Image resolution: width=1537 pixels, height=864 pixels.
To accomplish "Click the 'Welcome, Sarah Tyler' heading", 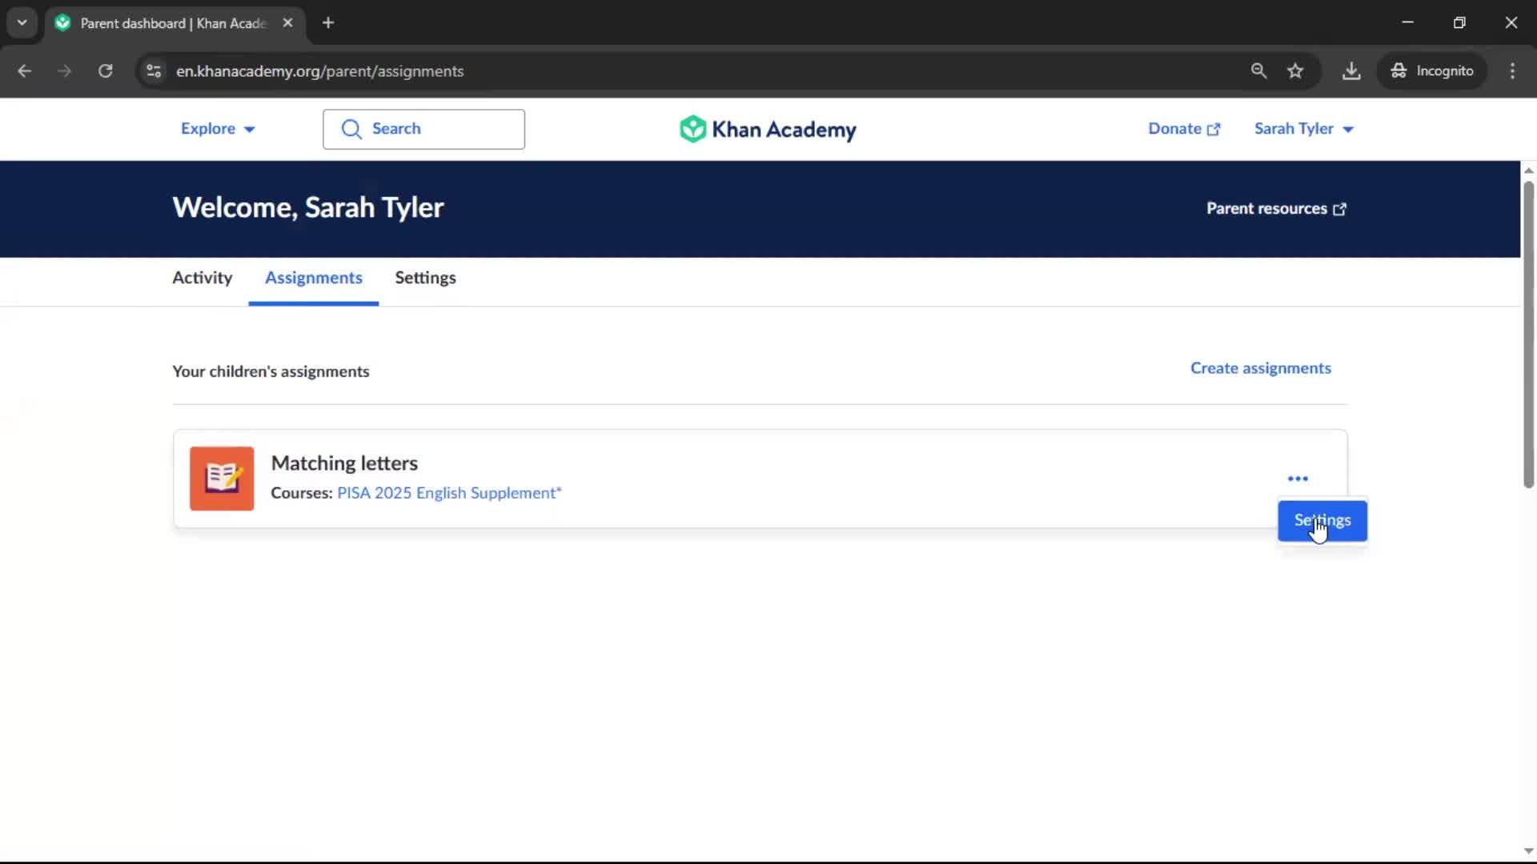I will (x=308, y=208).
